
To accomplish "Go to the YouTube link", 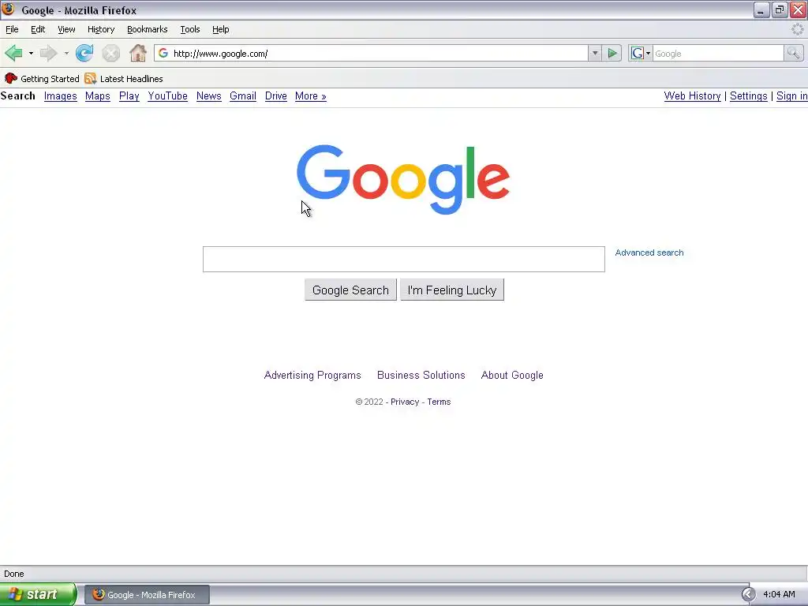I will [x=167, y=95].
